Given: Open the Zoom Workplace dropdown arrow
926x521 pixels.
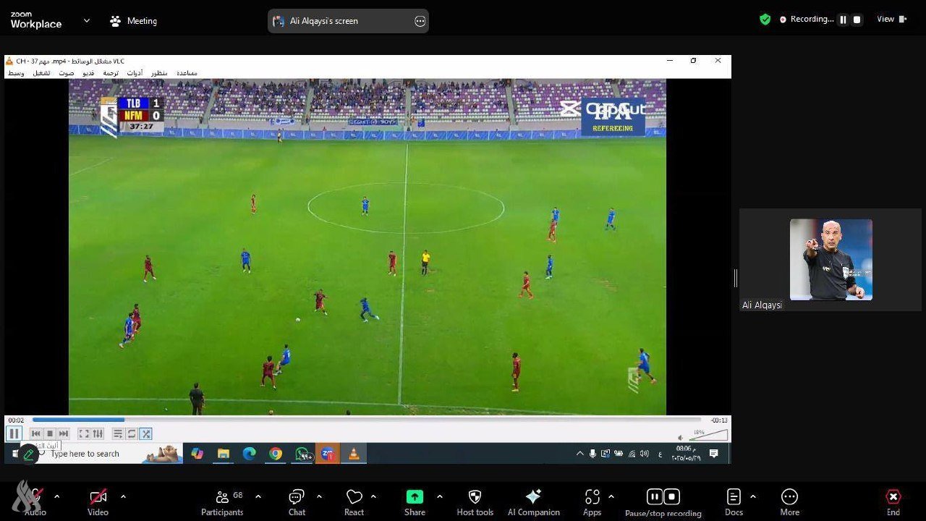Looking at the screenshot, I should click(87, 21).
